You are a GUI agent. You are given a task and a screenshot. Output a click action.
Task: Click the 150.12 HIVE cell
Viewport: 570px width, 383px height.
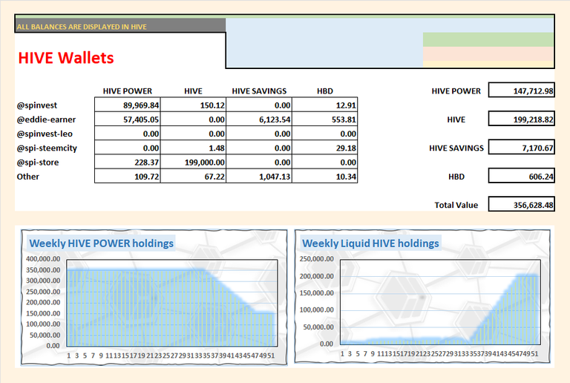tap(193, 105)
